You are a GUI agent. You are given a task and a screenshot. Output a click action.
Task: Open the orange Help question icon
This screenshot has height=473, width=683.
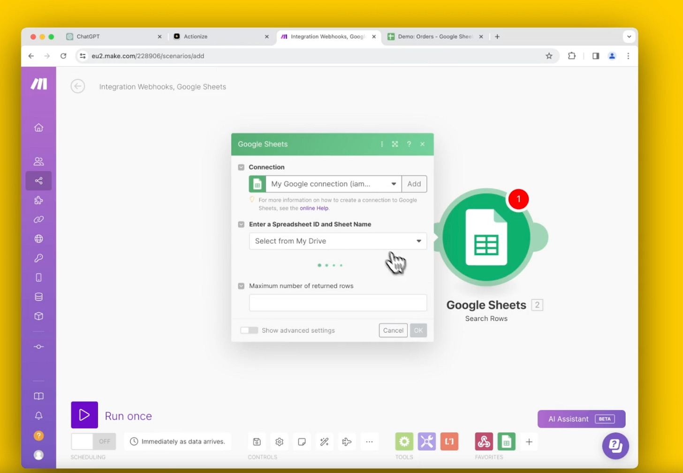(38, 435)
